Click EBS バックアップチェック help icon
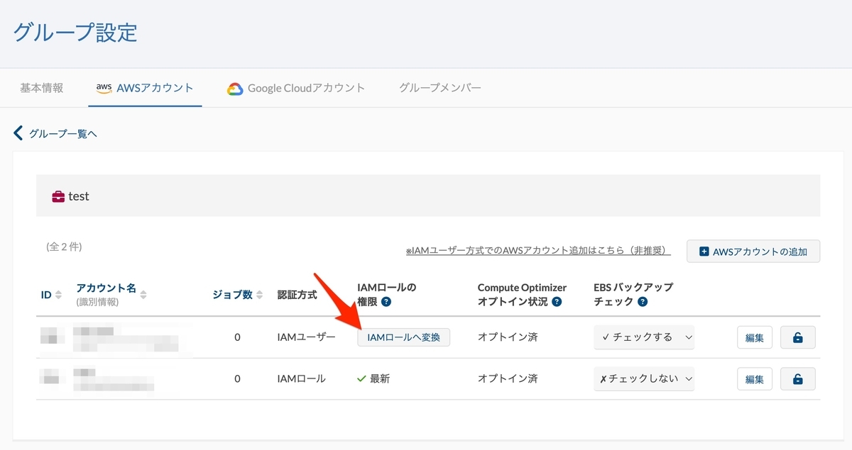This screenshot has height=450, width=852. coord(643,302)
